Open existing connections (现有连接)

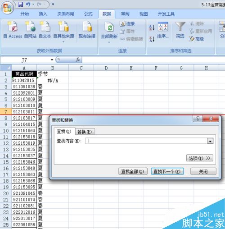point(87,30)
